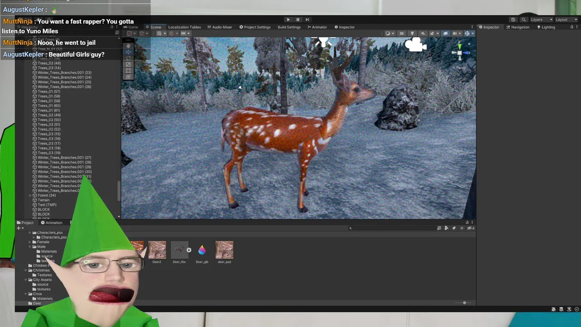Select the Rect transform tool
Image resolution: width=581 pixels, height=327 pixels.
[128, 70]
